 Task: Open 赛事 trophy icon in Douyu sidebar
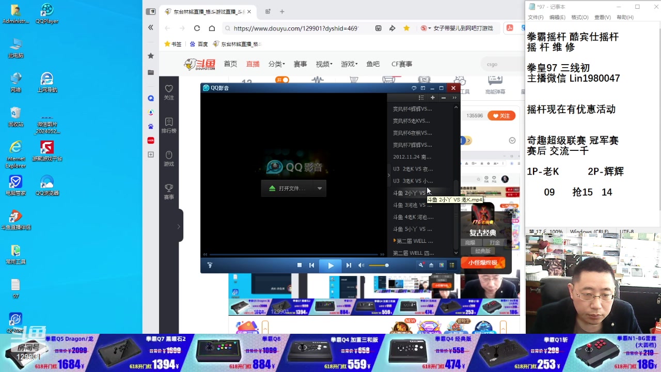(x=169, y=191)
